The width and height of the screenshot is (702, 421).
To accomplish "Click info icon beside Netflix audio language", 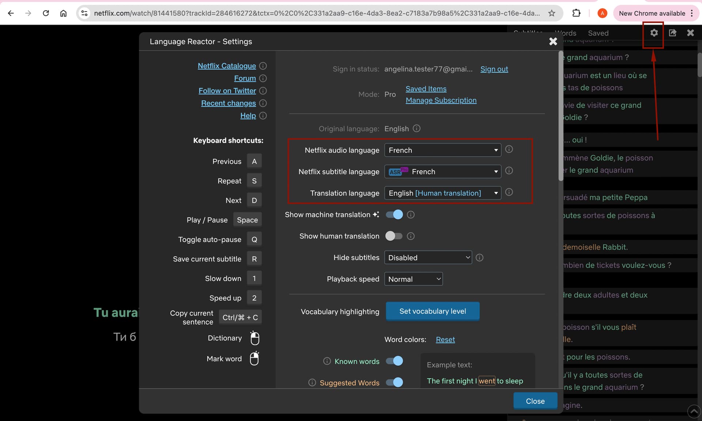I will click(x=509, y=149).
